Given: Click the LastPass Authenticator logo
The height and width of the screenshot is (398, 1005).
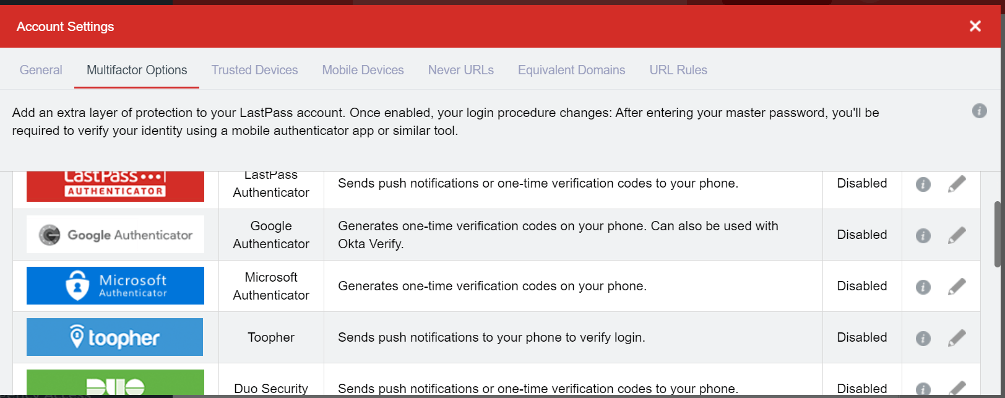Looking at the screenshot, I should 115,186.
